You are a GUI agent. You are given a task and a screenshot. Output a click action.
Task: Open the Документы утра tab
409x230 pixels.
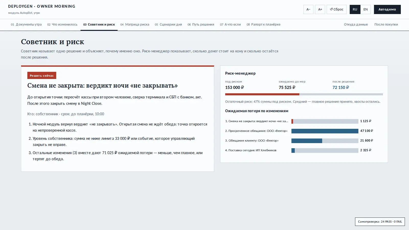(26, 25)
